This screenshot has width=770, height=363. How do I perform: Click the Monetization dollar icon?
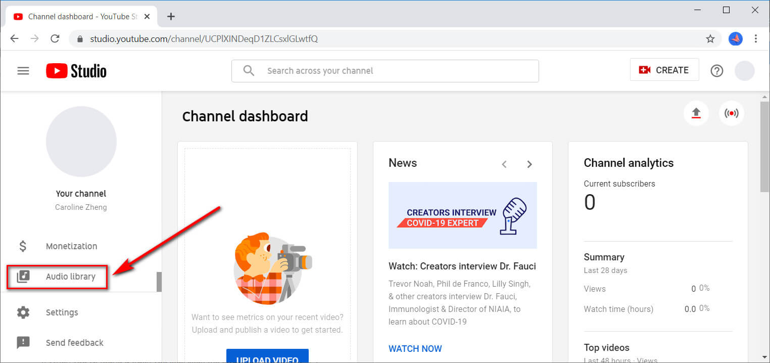click(x=23, y=246)
